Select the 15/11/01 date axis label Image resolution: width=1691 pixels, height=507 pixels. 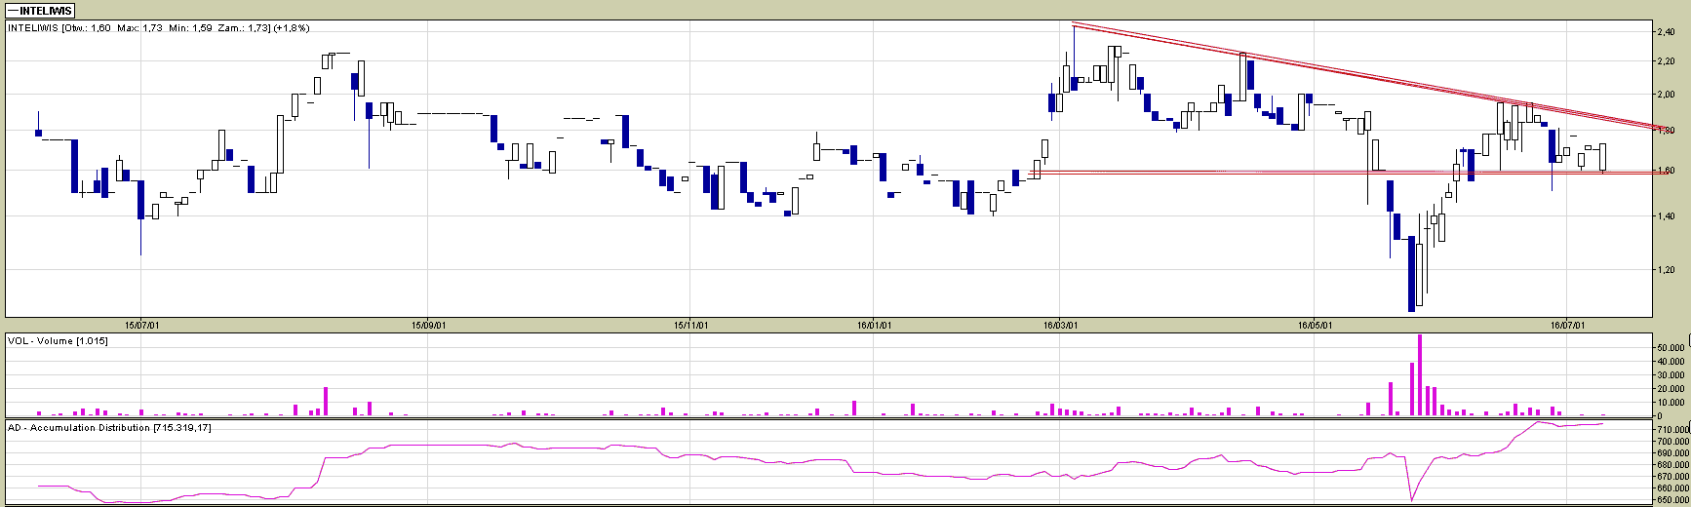click(690, 325)
